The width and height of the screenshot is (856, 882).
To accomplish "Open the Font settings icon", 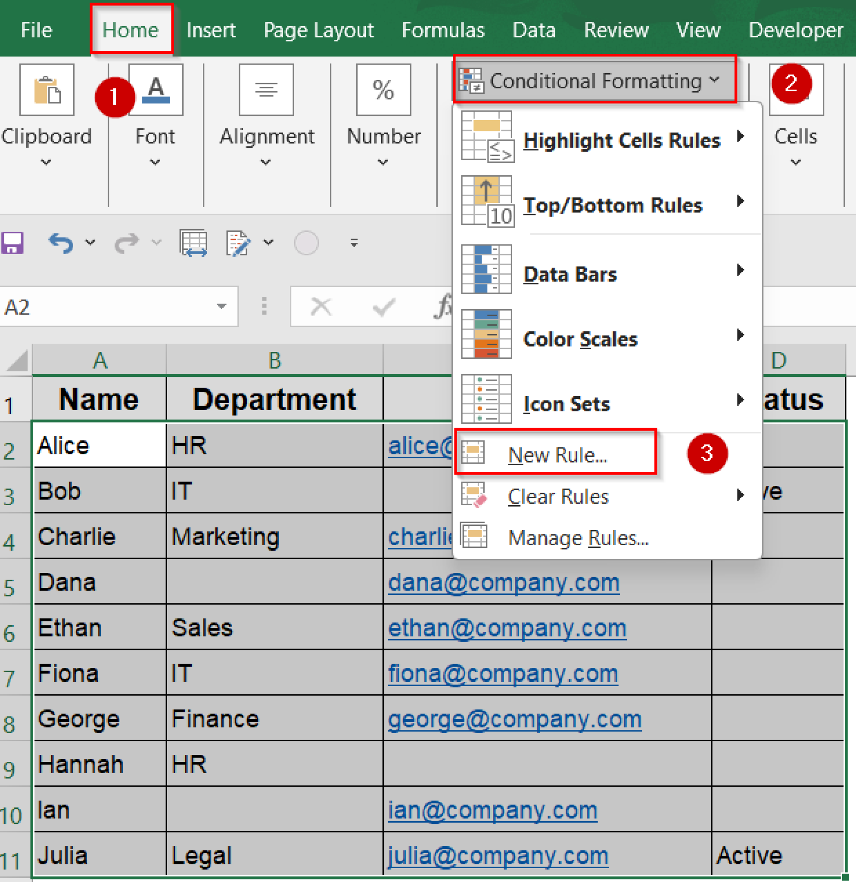I will click(x=155, y=89).
